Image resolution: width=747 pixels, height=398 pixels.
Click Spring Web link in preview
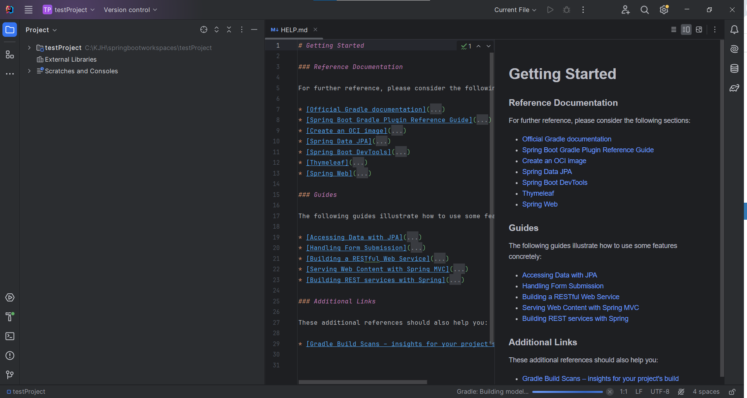pos(540,204)
